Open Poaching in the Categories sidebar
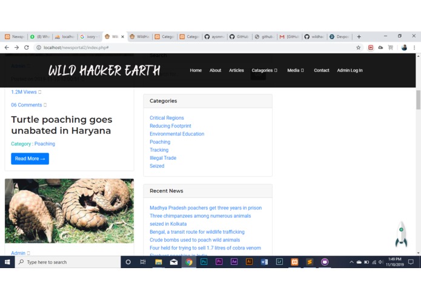The image size is (421, 299). [x=160, y=142]
